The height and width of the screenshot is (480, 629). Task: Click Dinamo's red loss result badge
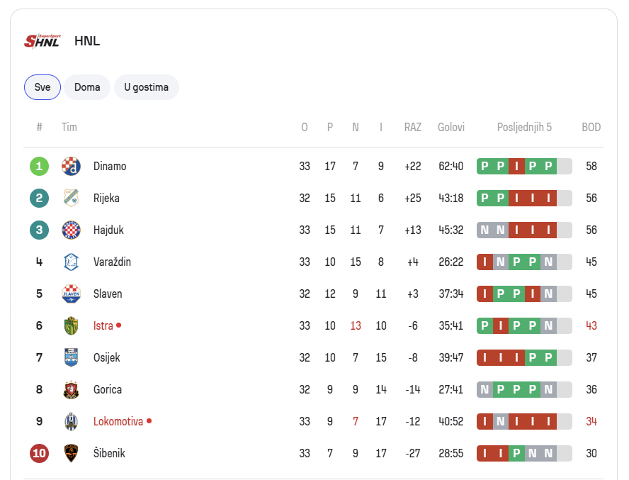516,167
